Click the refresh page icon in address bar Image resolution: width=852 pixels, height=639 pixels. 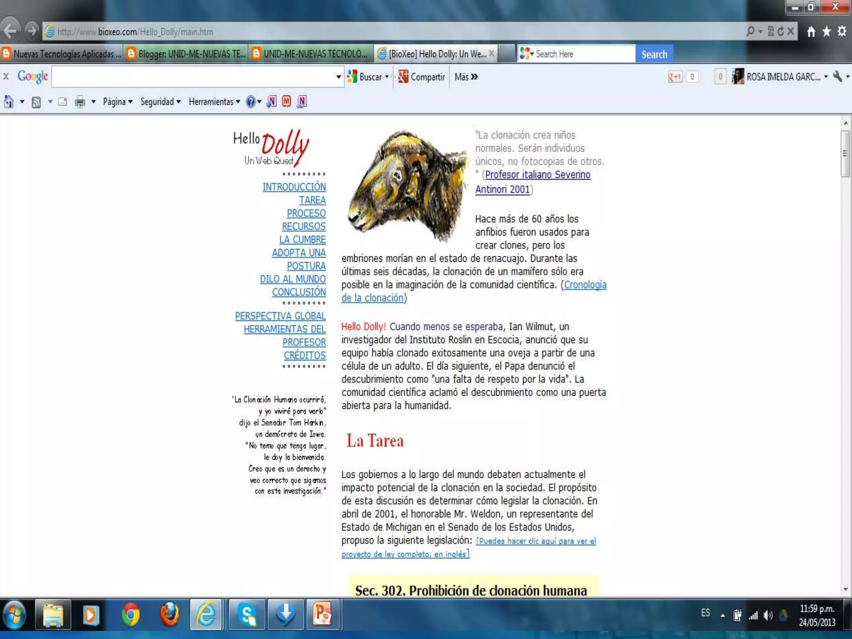[x=780, y=31]
